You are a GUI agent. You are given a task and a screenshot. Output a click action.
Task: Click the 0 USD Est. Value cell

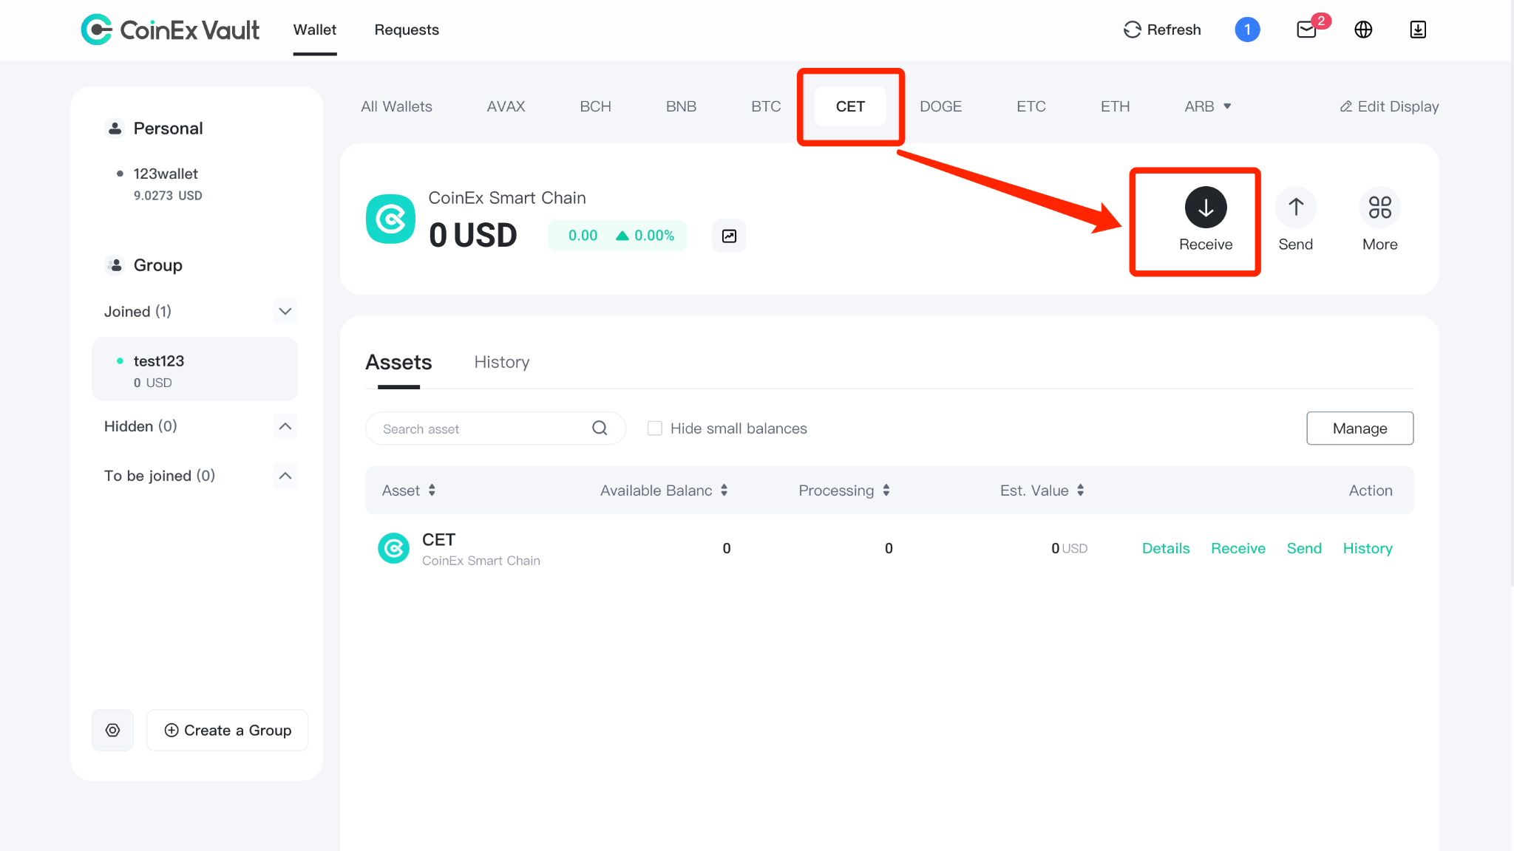click(1069, 548)
